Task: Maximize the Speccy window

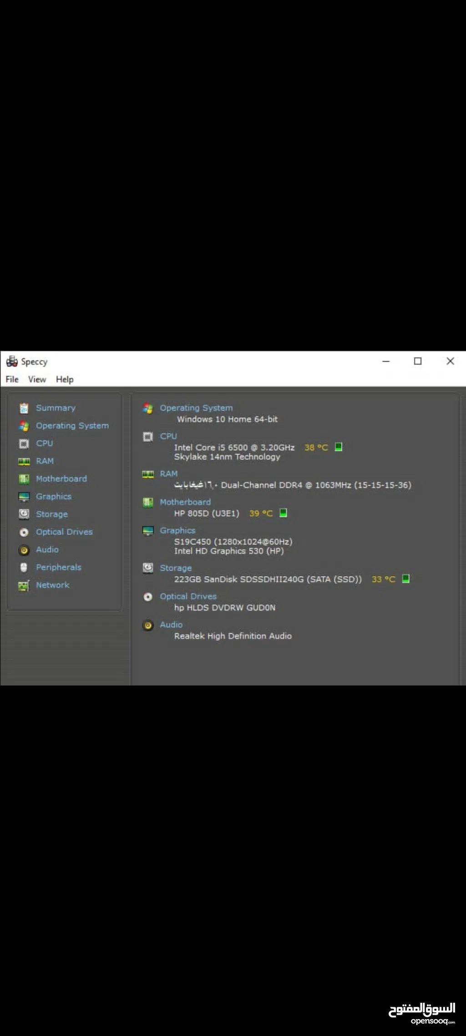Action: point(418,361)
